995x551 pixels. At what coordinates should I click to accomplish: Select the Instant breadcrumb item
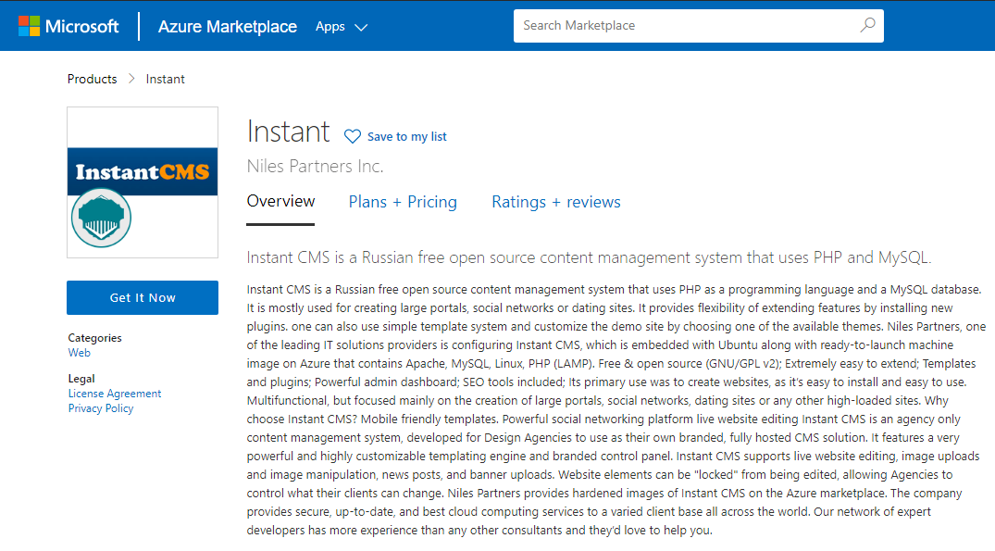(x=166, y=79)
